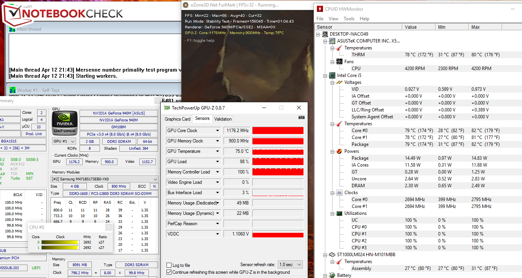Screen dimensions: 522x278
Task: Open the GPU Temperature sensor dropdown
Action: [218, 151]
